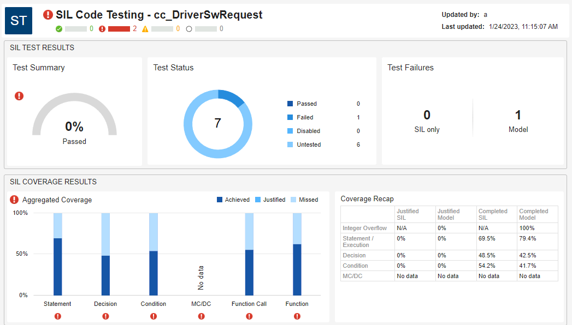Click the 'Test Failures' card title
Image resolution: width=572 pixels, height=325 pixels.
click(x=410, y=68)
